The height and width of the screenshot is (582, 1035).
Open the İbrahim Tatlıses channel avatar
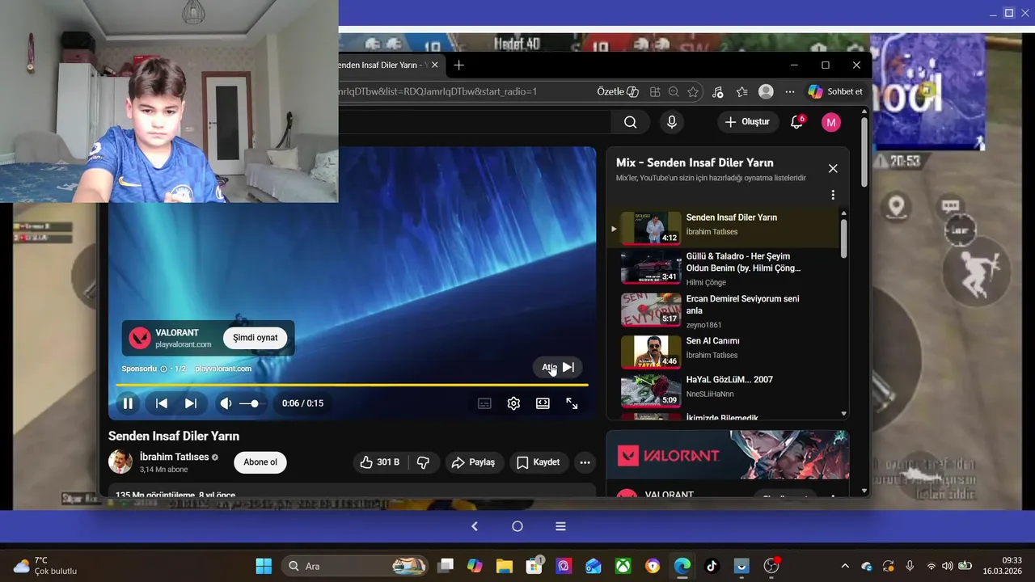click(x=120, y=462)
